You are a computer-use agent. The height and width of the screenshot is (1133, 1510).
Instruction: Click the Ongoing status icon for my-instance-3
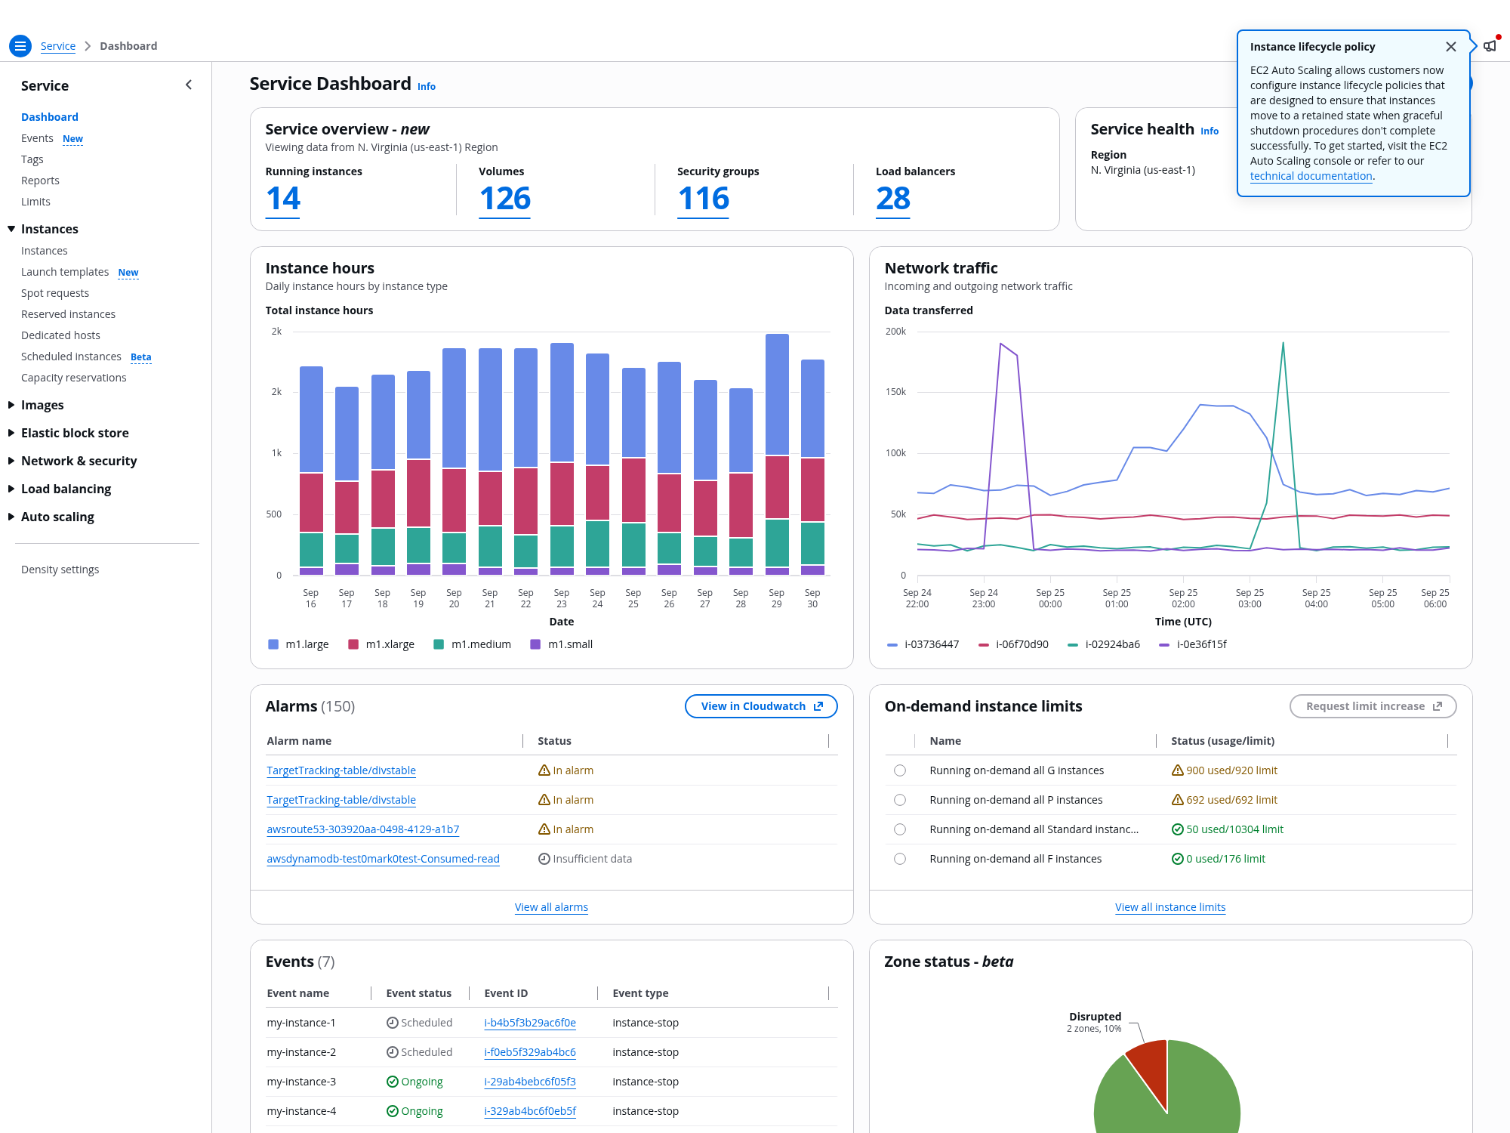coord(392,1082)
